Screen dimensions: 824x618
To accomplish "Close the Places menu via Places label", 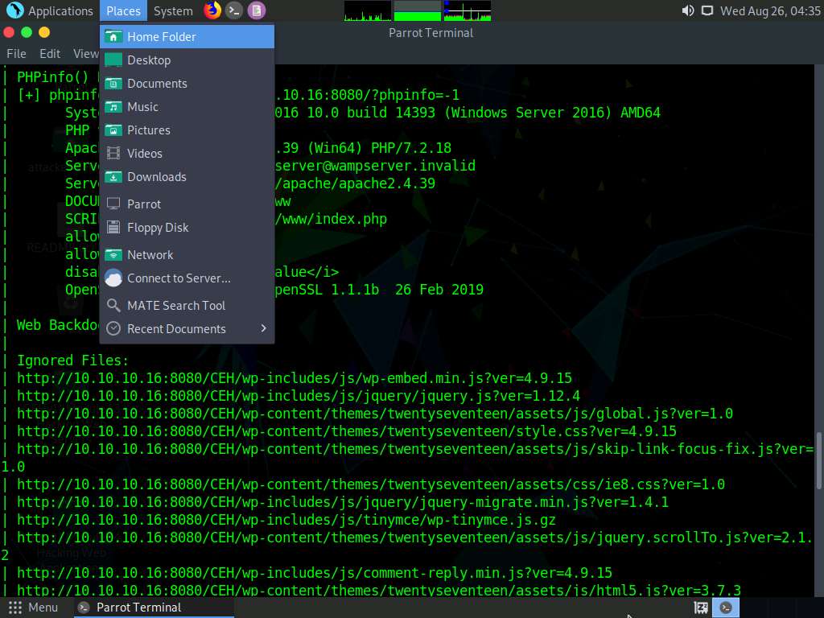I will (x=123, y=11).
